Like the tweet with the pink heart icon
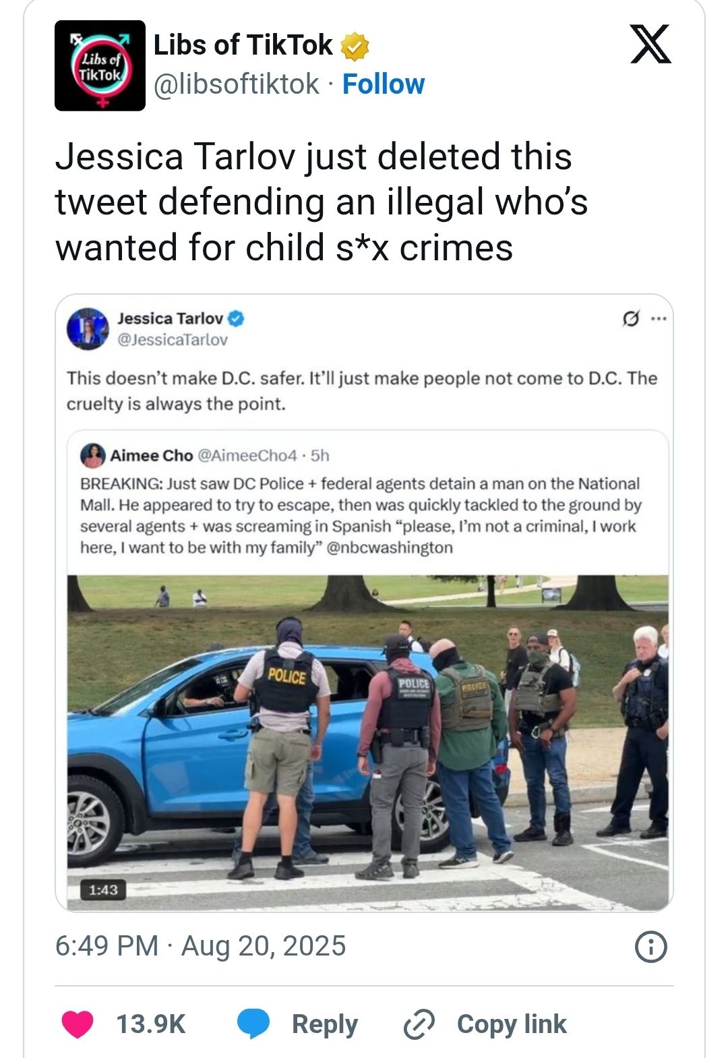The image size is (728, 1058). click(78, 1024)
